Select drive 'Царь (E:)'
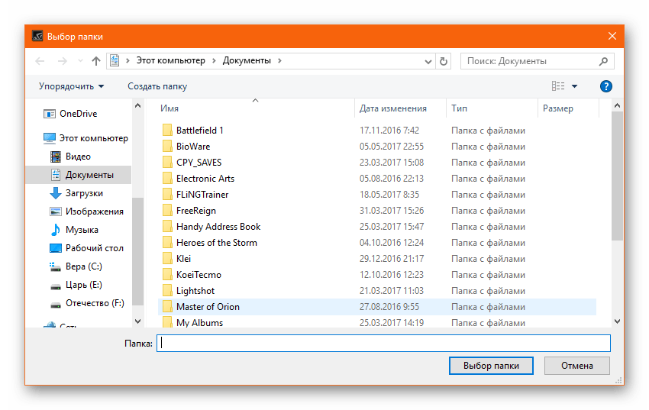 [x=84, y=285]
